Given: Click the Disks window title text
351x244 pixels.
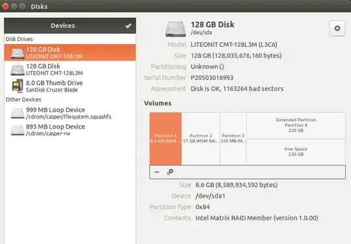Looking at the screenshot, I should click(39, 7).
